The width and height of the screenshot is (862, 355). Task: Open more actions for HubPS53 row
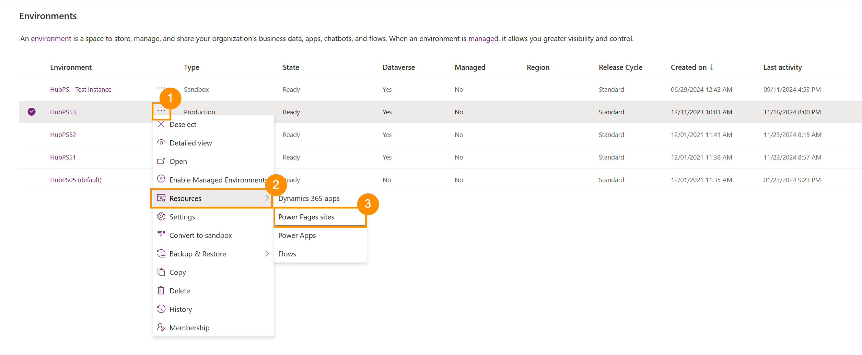point(161,111)
